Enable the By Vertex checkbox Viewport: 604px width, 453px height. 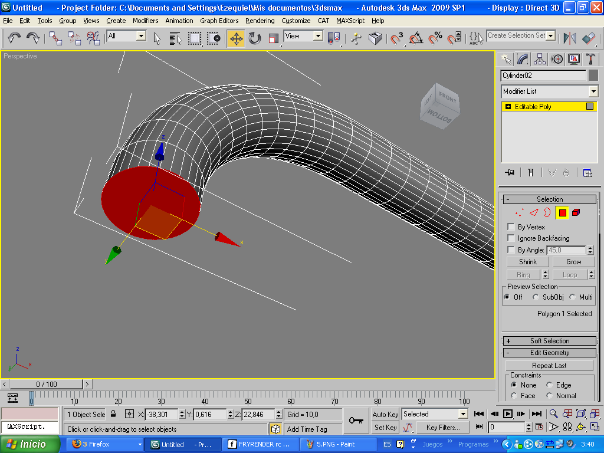[x=511, y=226]
